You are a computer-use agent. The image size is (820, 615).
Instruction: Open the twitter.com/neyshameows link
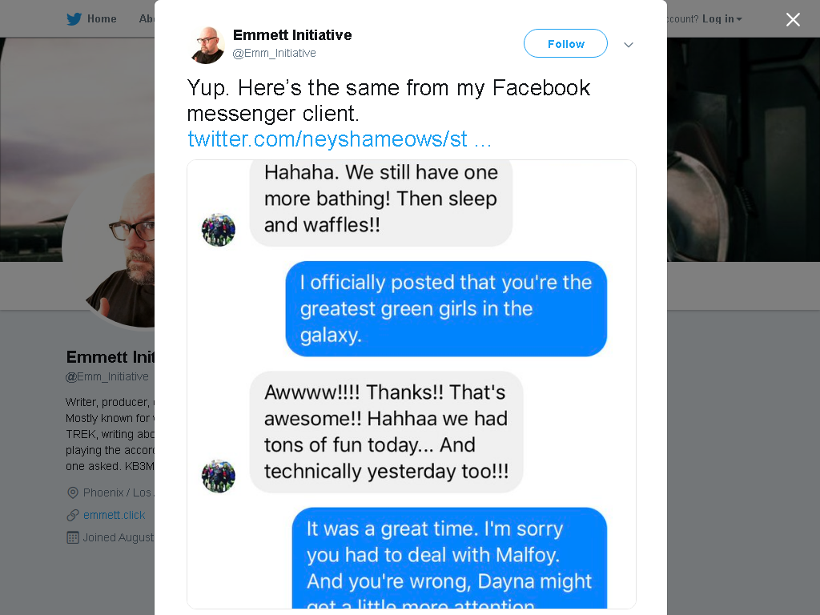(x=340, y=139)
